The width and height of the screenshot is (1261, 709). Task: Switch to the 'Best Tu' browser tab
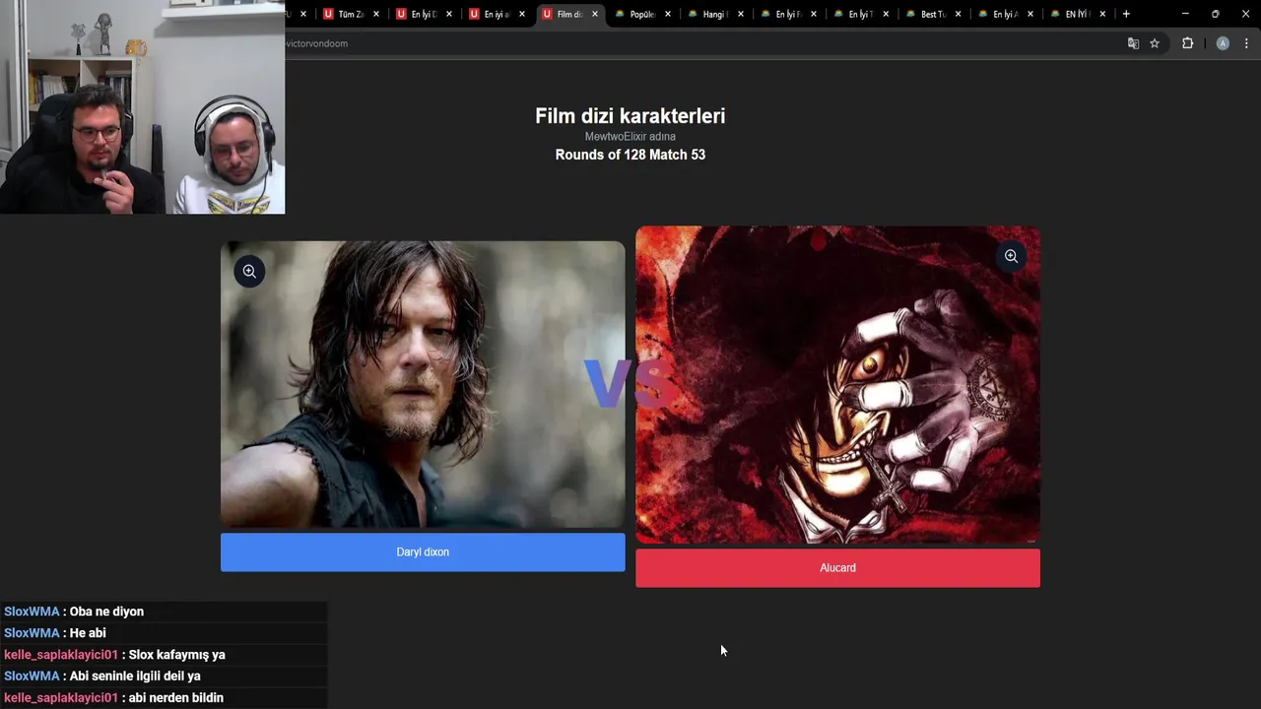click(932, 14)
